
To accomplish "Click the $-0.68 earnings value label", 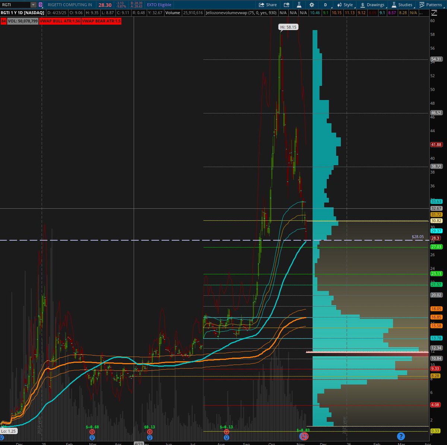I will (x=92, y=427).
